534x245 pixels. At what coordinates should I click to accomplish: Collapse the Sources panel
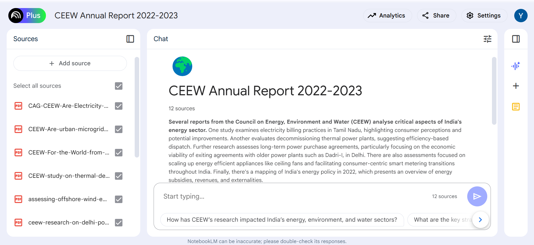(130, 39)
